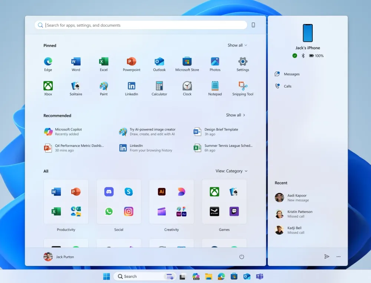Image resolution: width=371 pixels, height=283 pixels.
Task: Open the Productivity category folder
Action: coord(66,202)
